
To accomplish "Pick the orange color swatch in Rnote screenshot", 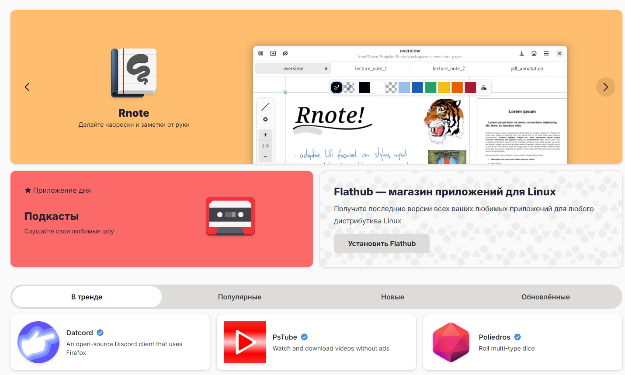I will (457, 87).
